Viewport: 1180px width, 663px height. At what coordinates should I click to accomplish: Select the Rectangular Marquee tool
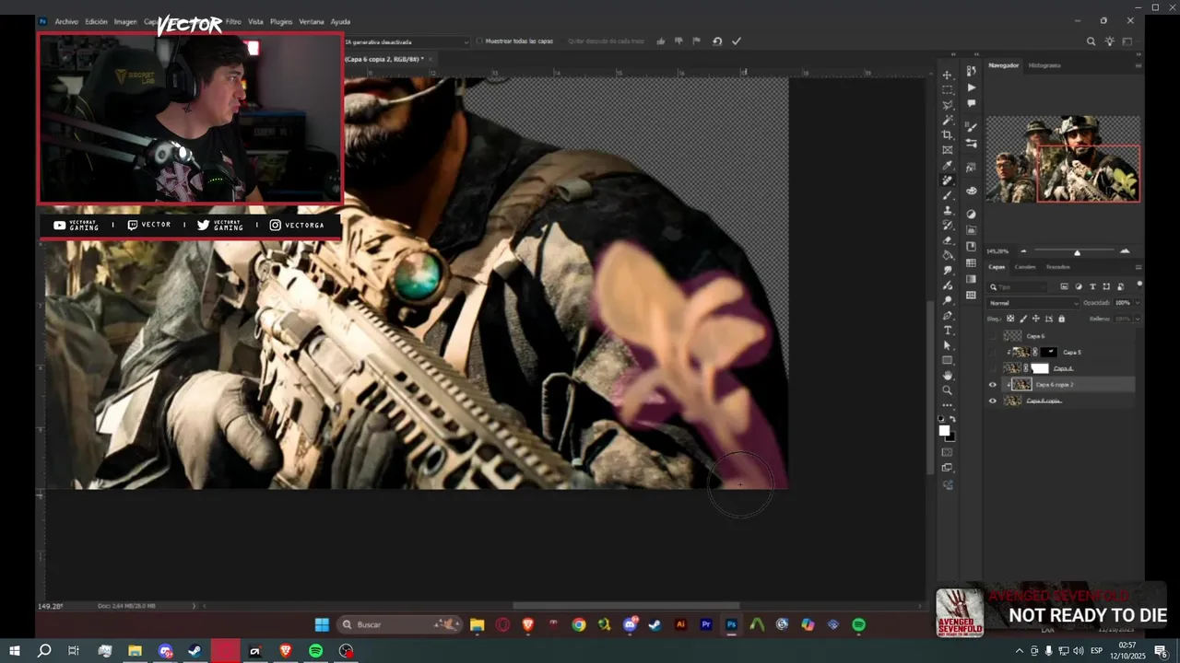[948, 90]
